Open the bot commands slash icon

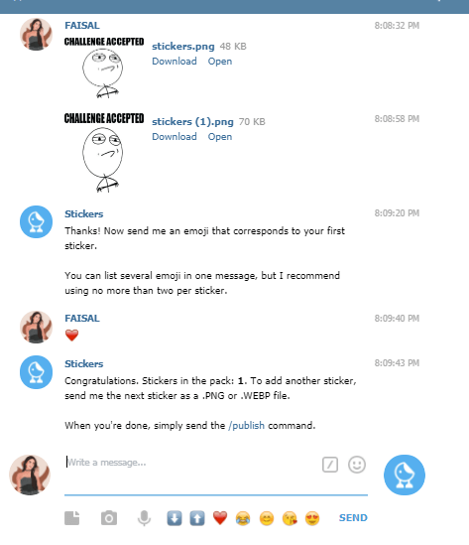tap(330, 465)
